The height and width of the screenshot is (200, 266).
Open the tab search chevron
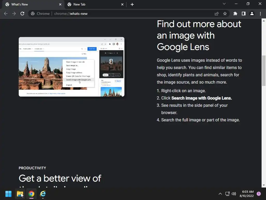tap(224, 4)
